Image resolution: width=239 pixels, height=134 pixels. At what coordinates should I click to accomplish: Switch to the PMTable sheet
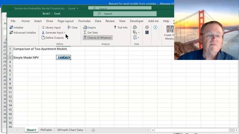[x=46, y=130]
